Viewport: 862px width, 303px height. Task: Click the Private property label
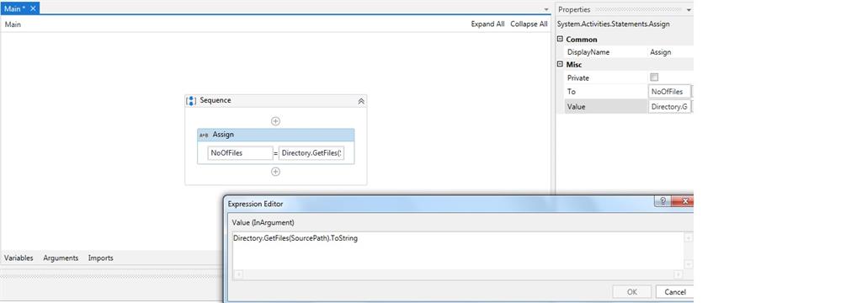coord(577,78)
